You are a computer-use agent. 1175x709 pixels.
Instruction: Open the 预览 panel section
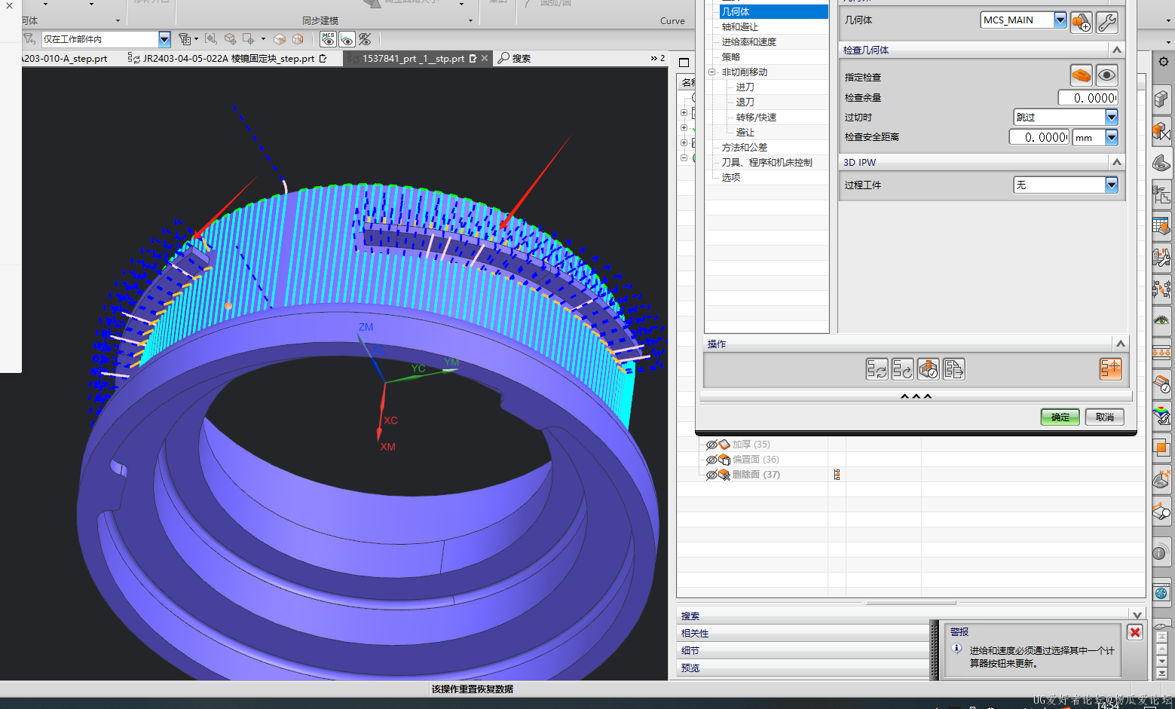click(803, 668)
